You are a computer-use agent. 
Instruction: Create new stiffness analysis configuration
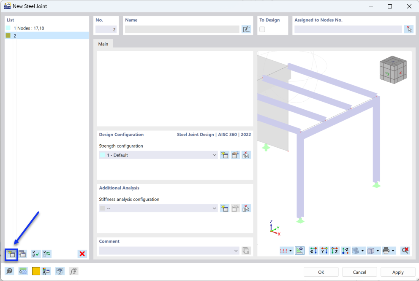(224, 208)
